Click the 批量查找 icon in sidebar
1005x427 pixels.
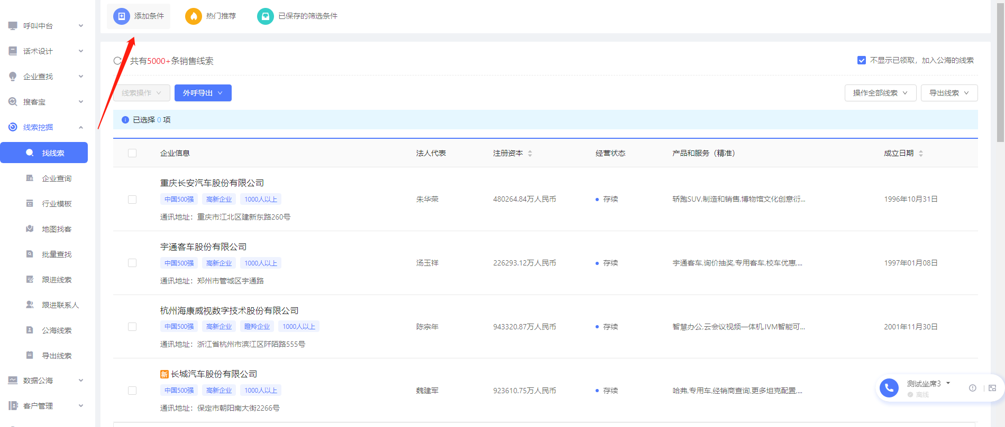click(30, 254)
